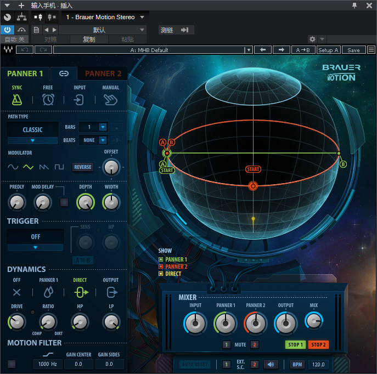This screenshot has width=377, height=374.
Task: Toggle Show Panner 2 checkbox
Action: point(161,267)
